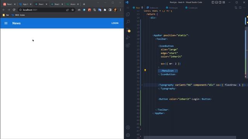Click the size="large" code line
Viewport: 248px width, 139px height.
point(169,50)
